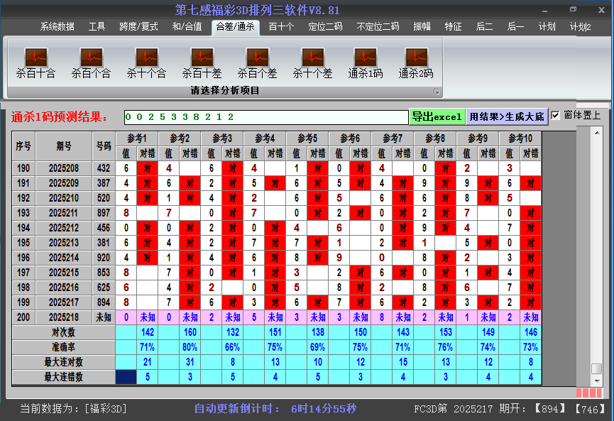
Task: Click the table scrollbar down arrow
Action: pos(597,381)
